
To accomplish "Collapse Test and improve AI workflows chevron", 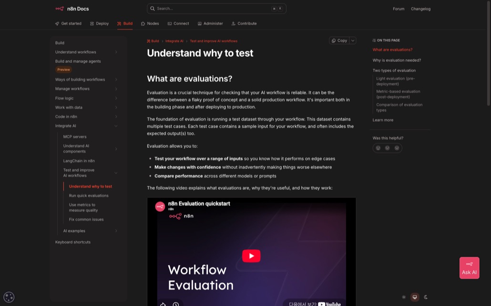I will 116,173.
